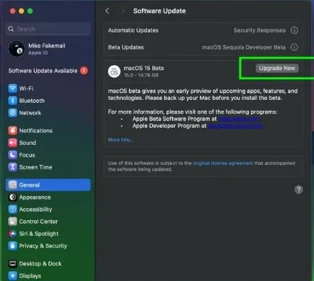314x281 pixels.
Task: Click the macOS 15 Beta OS icon
Action: (115, 72)
